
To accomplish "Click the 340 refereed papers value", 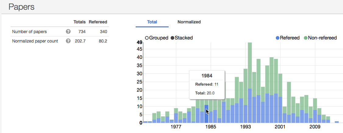I will (103, 32).
